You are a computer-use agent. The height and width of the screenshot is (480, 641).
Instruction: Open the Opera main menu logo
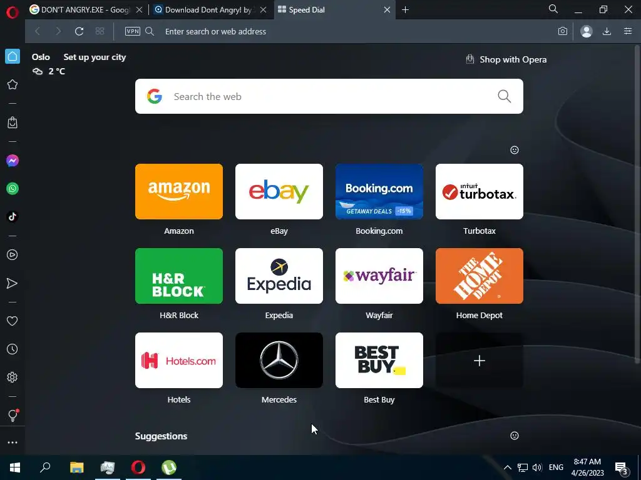pyautogui.click(x=13, y=12)
